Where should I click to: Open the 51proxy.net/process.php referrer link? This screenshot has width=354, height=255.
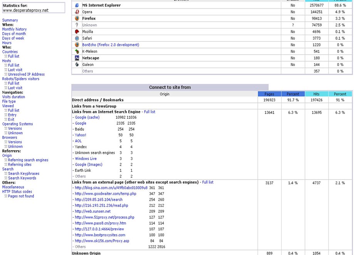click(104, 217)
